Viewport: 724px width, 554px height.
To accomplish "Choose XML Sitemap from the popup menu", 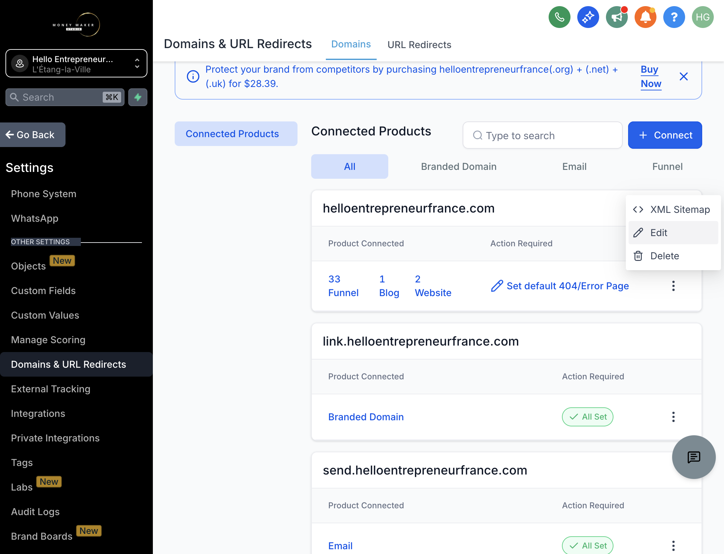I will click(x=674, y=209).
